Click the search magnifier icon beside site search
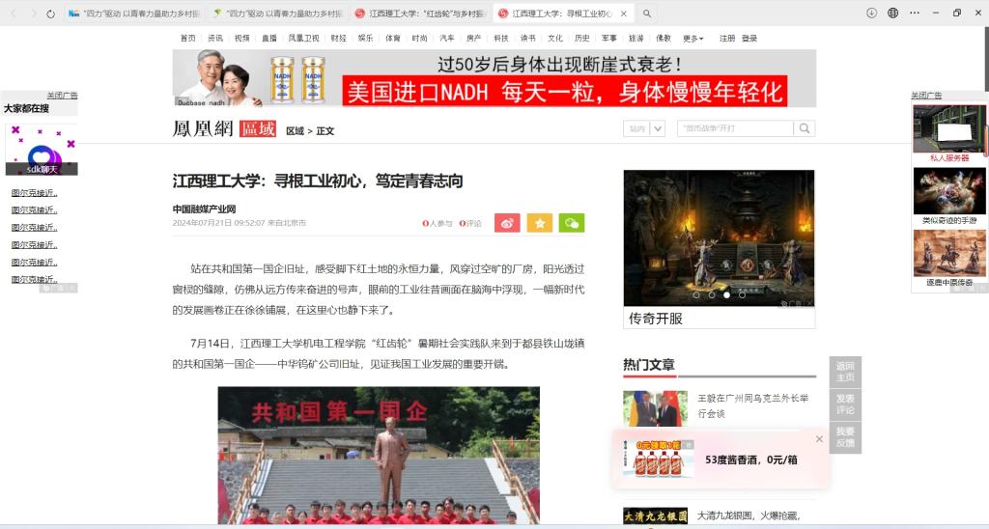Screen dimensions: 989x529 (x=805, y=128)
